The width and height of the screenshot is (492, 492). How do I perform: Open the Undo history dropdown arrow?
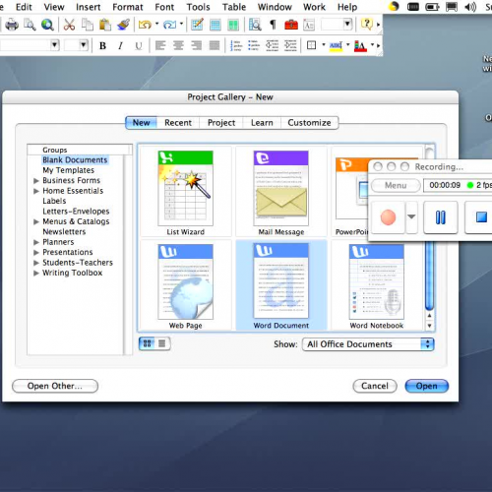156,24
